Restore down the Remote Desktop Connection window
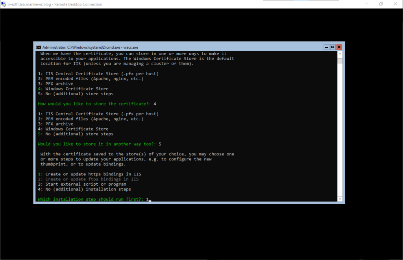Viewport: 403px width, 260px height. click(381, 4)
